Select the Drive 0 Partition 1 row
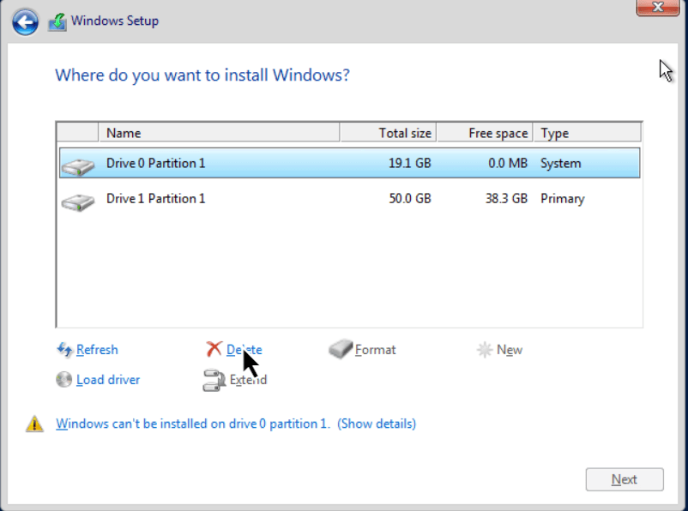Screen dimensions: 688x511 coord(350,163)
